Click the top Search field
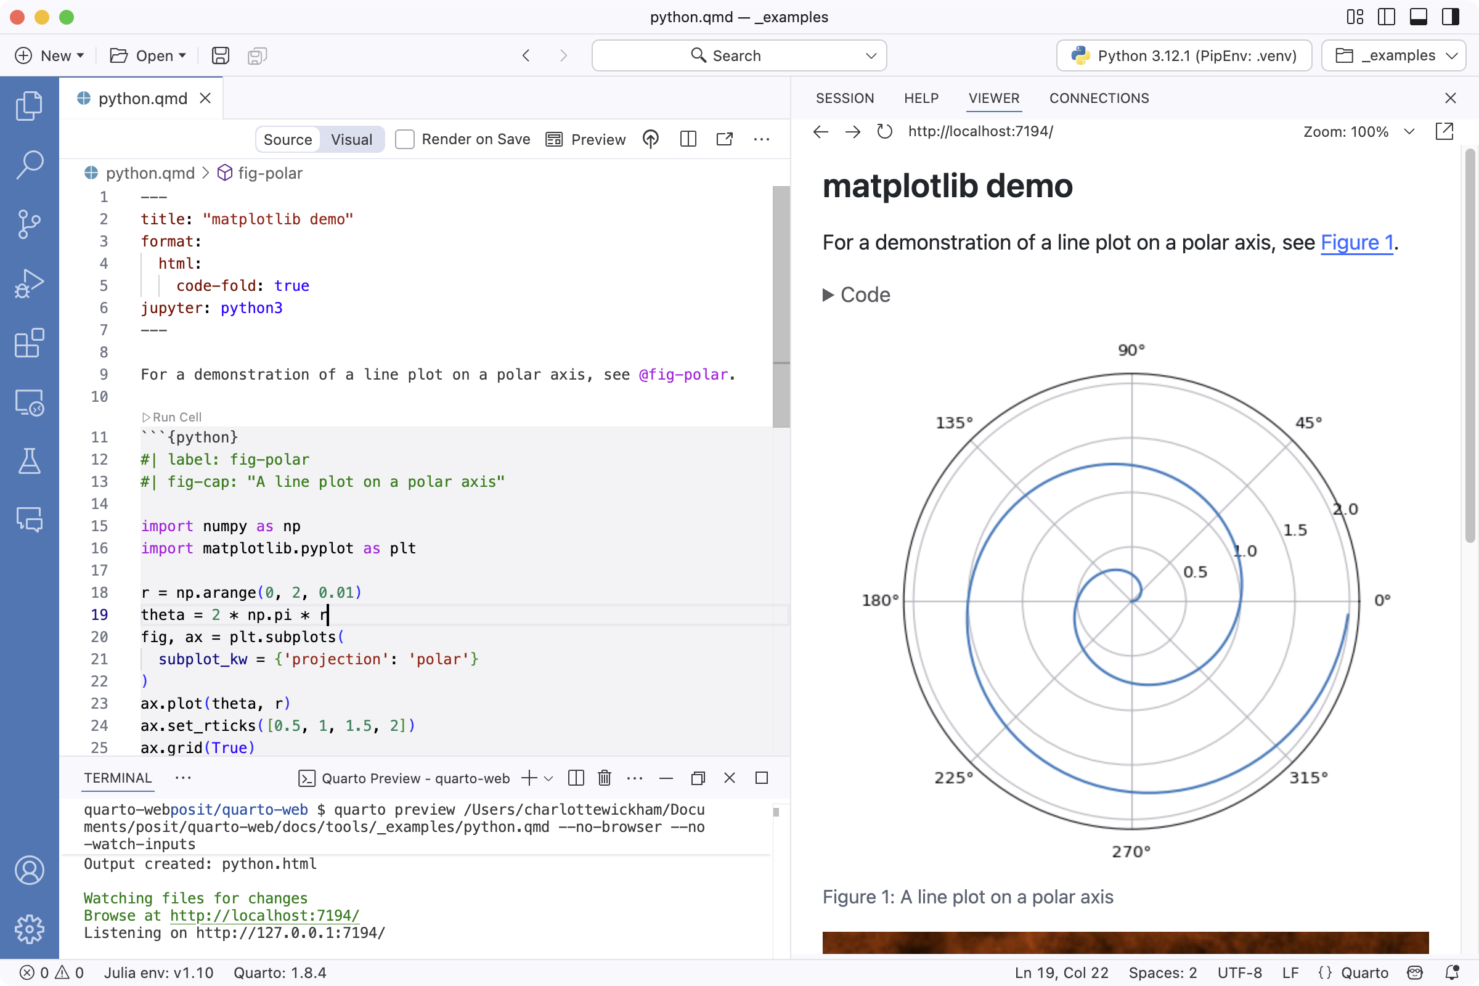Image resolution: width=1479 pixels, height=986 pixels. [739, 56]
